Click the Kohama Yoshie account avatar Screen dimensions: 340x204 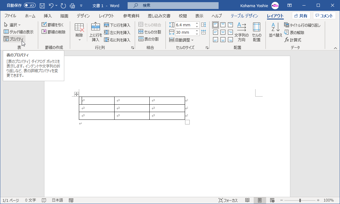pyautogui.click(x=275, y=6)
